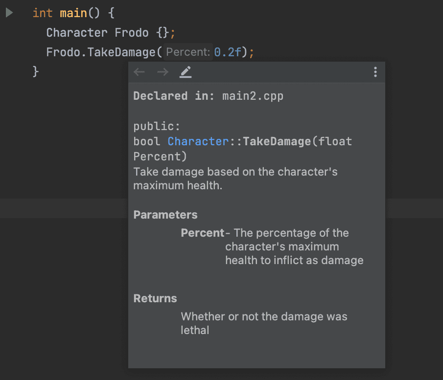This screenshot has height=380, width=443.
Task: Run main via the gutter play arrow
Action: (9, 13)
